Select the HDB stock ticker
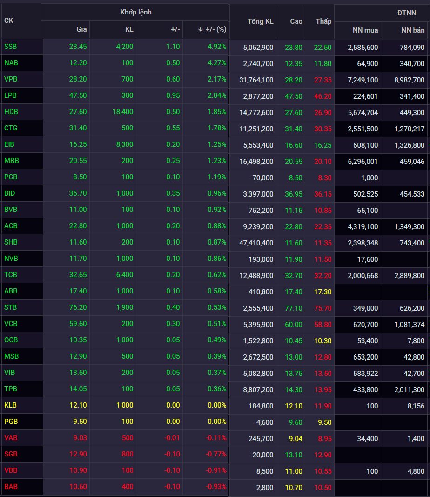The height and width of the screenshot is (497, 430). tap(11, 112)
